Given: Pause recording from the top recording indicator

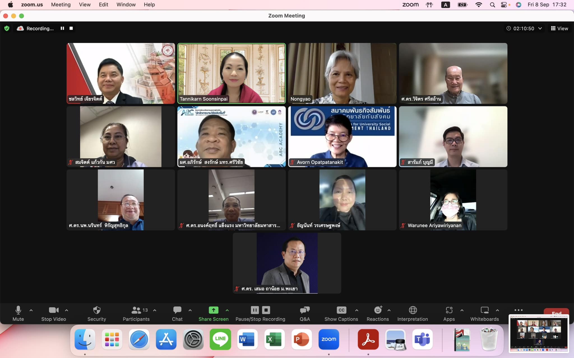Looking at the screenshot, I should pyautogui.click(x=62, y=28).
